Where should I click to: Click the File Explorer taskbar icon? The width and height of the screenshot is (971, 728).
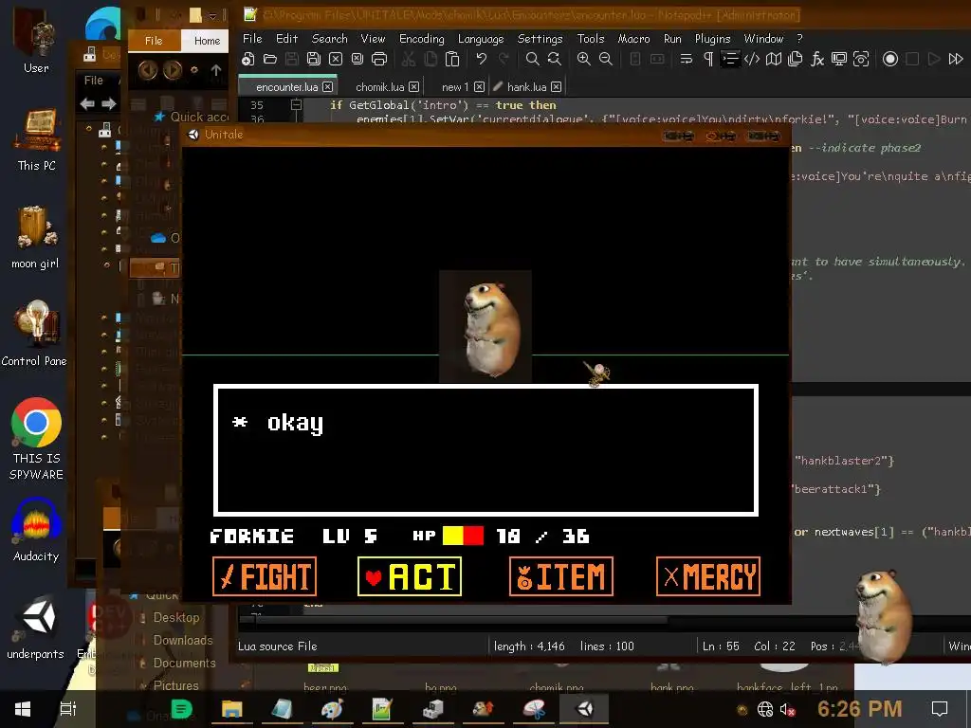[231, 709]
